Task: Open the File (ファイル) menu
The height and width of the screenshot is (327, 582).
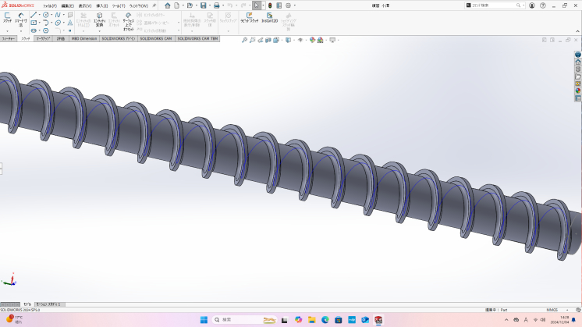Action: (50, 6)
